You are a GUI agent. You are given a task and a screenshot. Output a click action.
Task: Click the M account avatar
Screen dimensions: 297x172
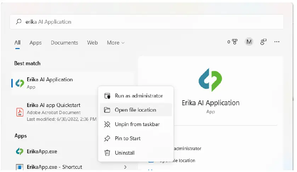coord(249,42)
